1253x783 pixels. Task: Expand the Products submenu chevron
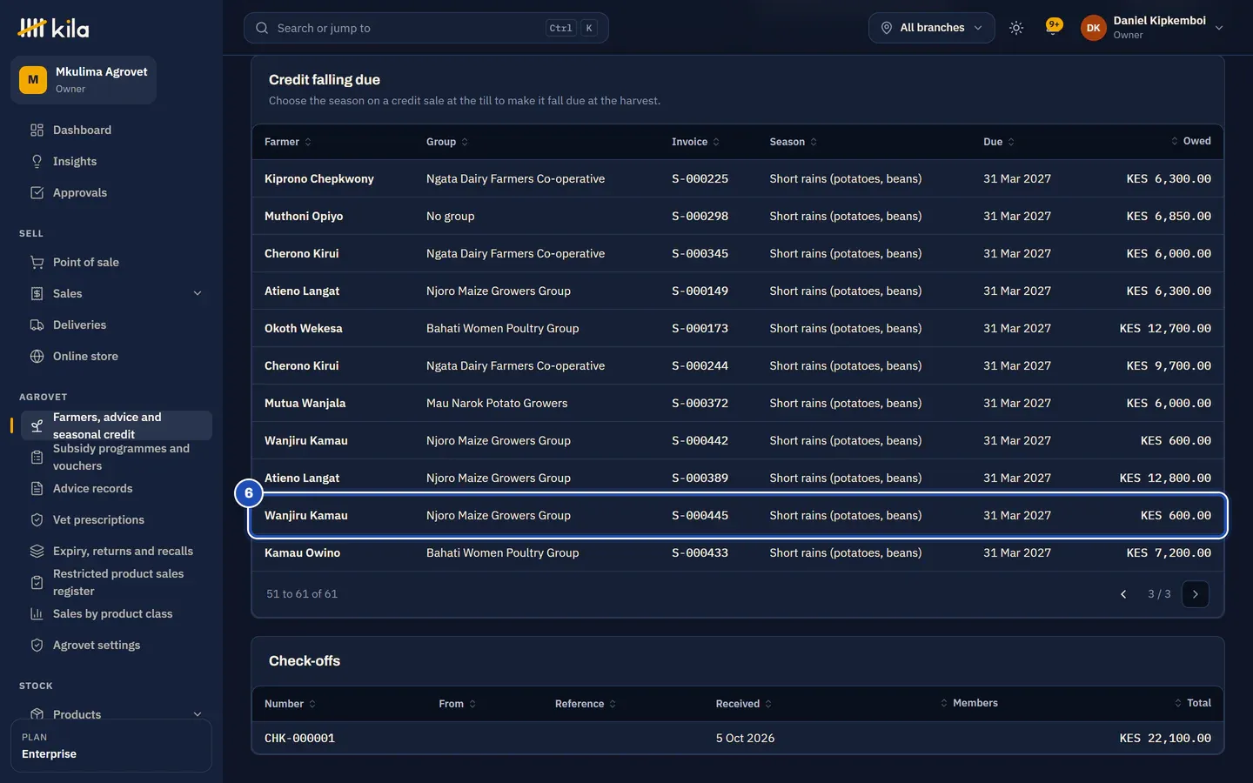tap(198, 714)
